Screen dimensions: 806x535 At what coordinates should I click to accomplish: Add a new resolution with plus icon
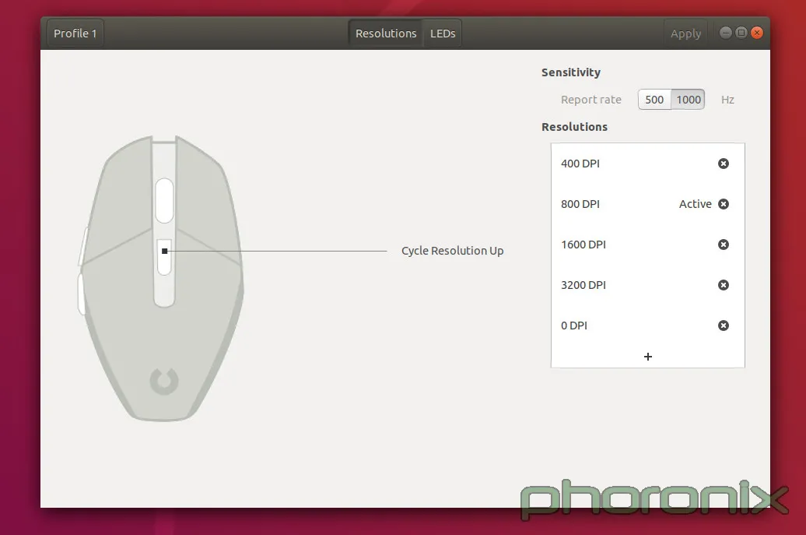click(x=647, y=357)
